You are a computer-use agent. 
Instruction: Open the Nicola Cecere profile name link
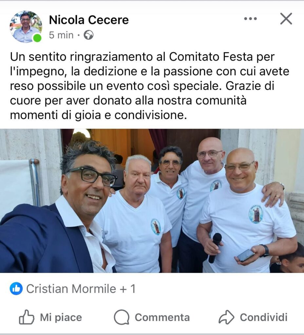(89, 20)
